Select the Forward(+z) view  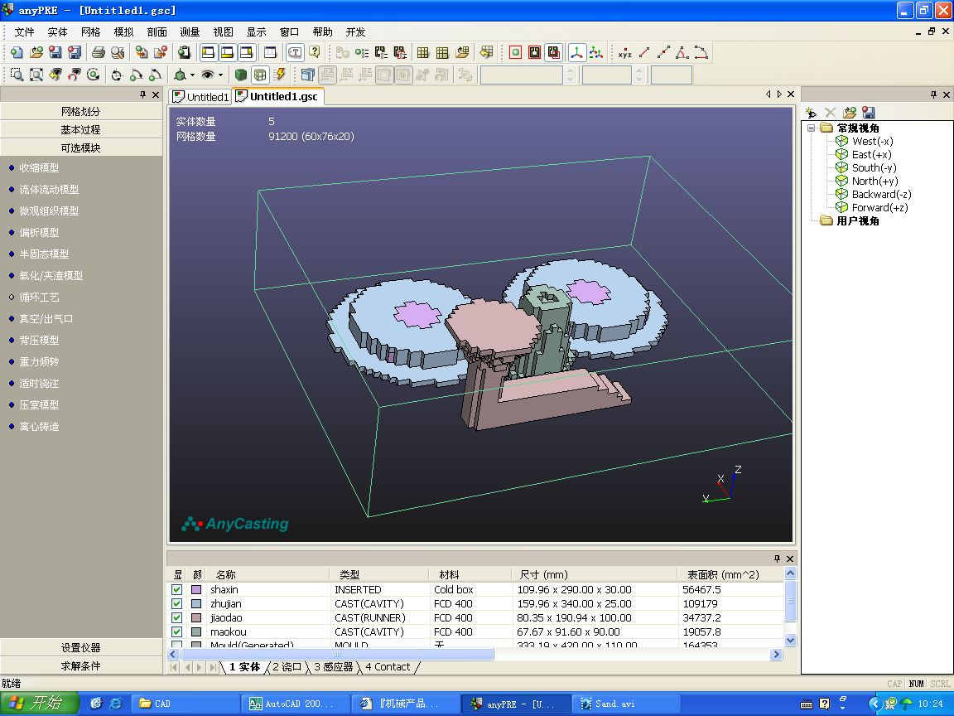[x=879, y=208]
